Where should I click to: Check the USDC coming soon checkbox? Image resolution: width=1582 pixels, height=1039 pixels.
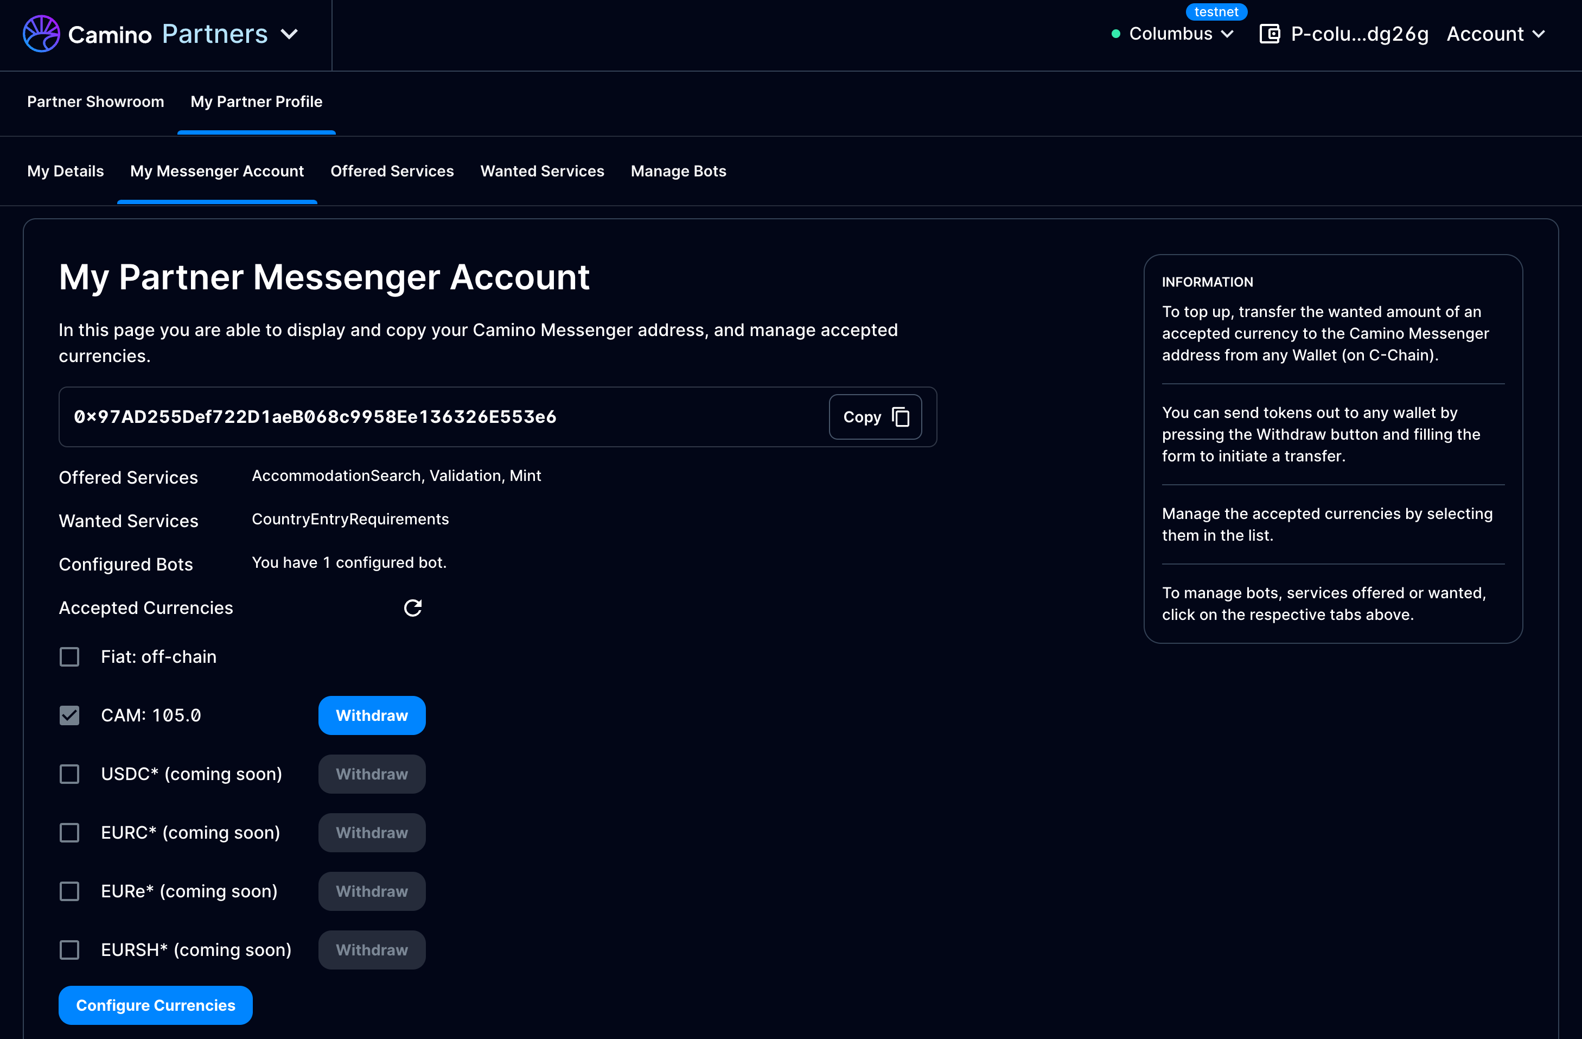[69, 774]
